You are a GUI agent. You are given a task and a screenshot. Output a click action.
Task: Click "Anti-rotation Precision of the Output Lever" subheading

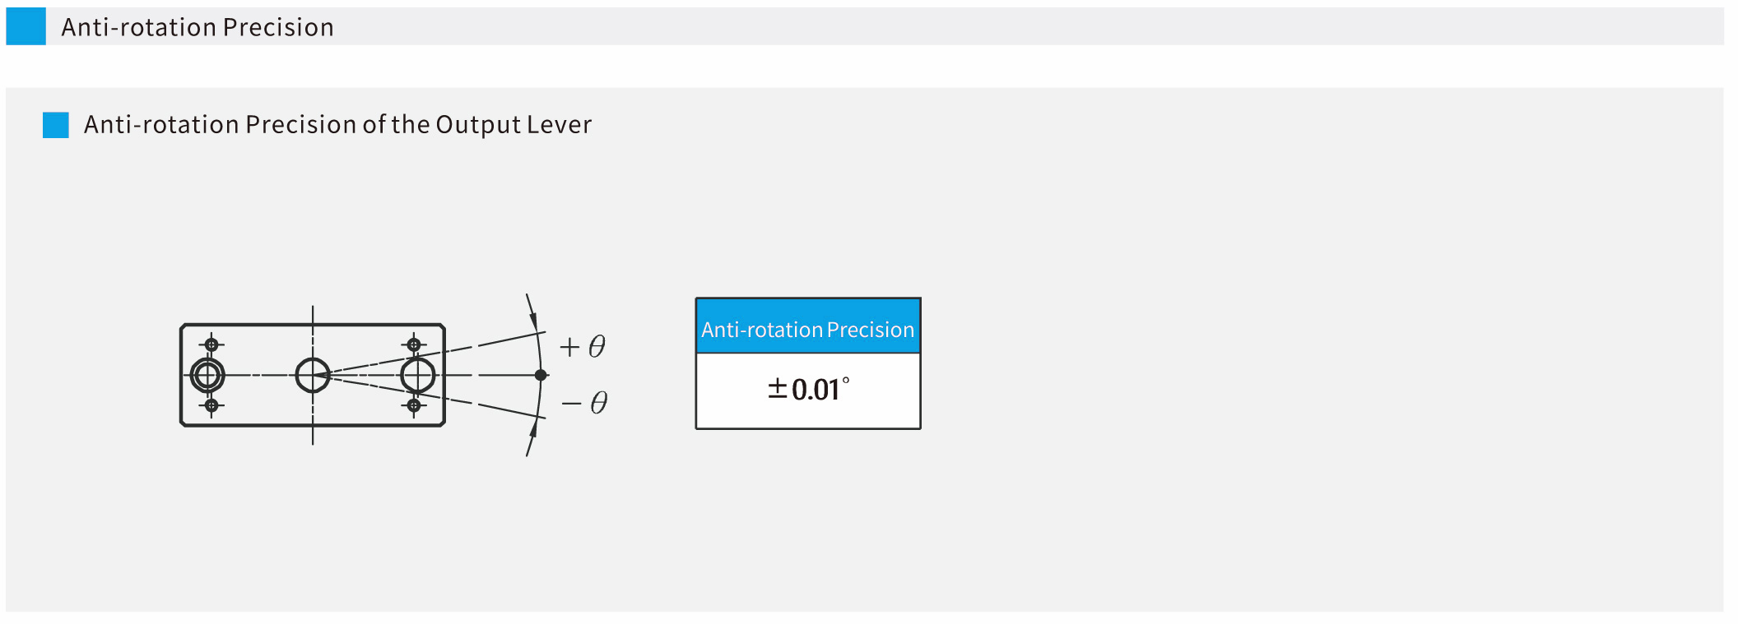[x=337, y=125]
